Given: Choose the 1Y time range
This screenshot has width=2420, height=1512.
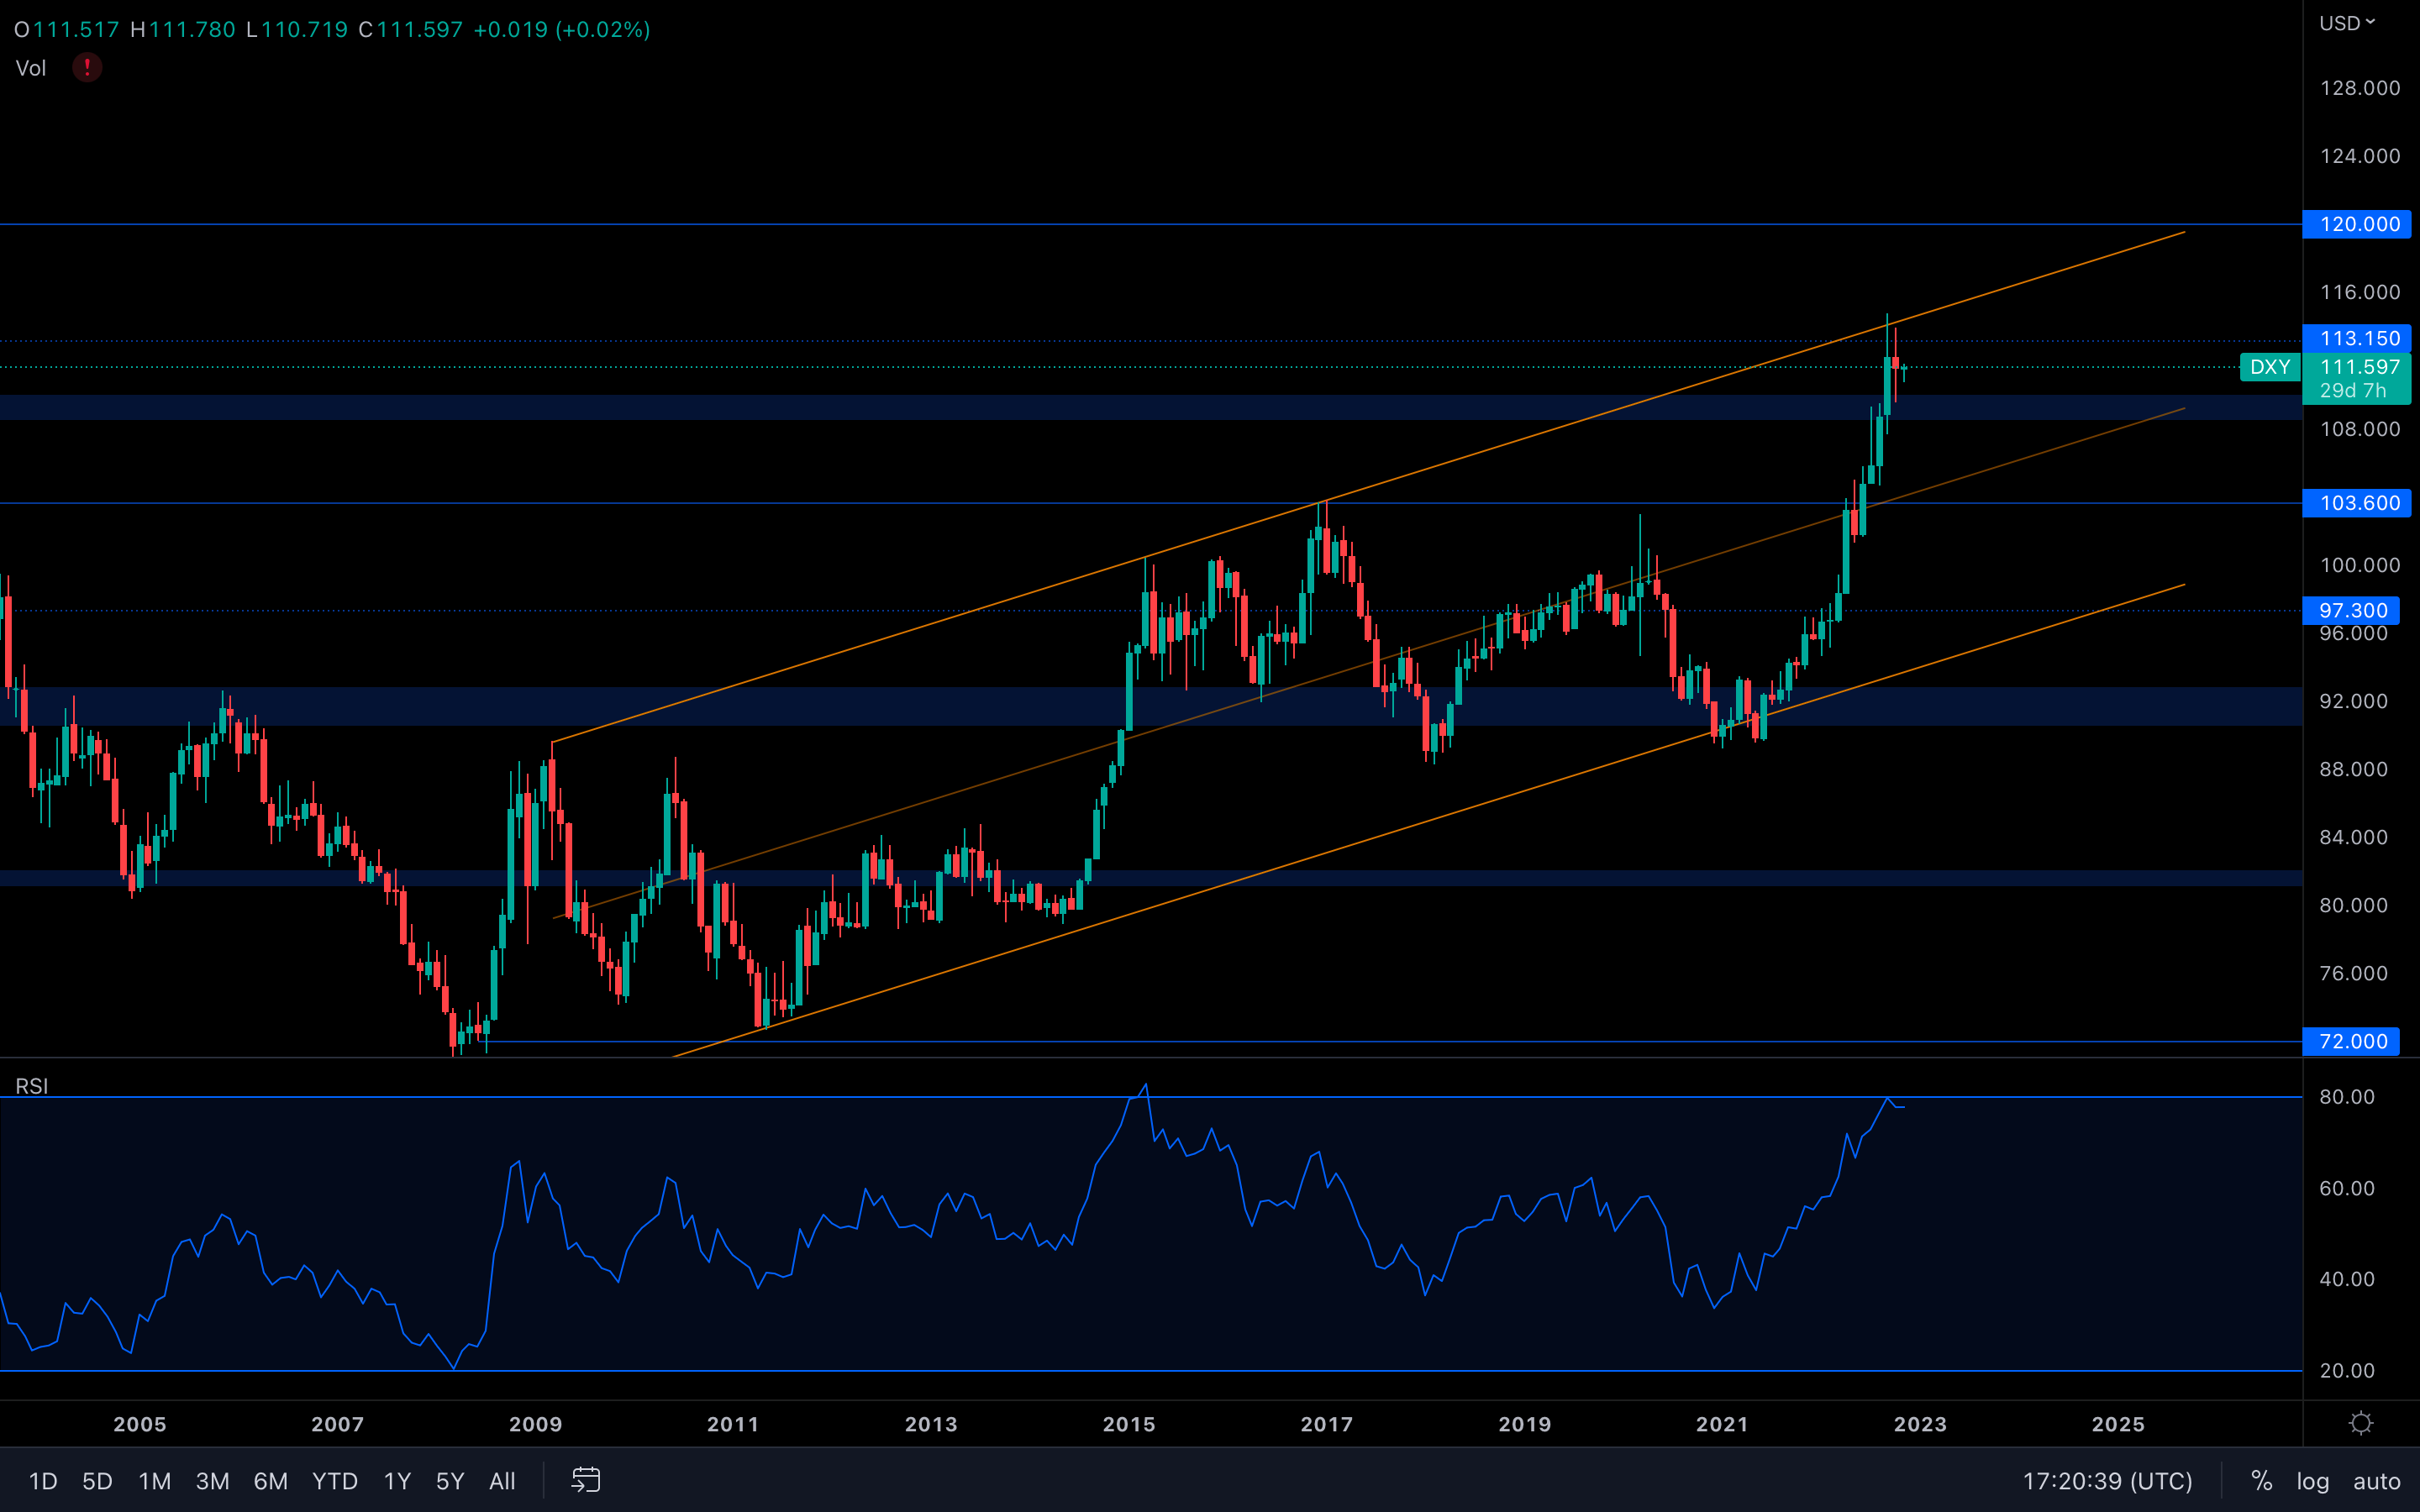Looking at the screenshot, I should point(397,1481).
